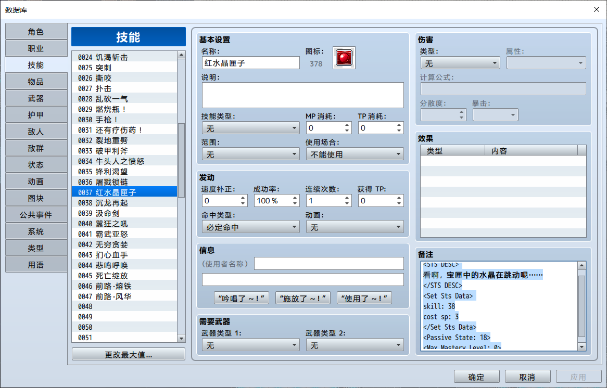Open the 状态 tab
Screen dimensions: 607x388
(36, 165)
